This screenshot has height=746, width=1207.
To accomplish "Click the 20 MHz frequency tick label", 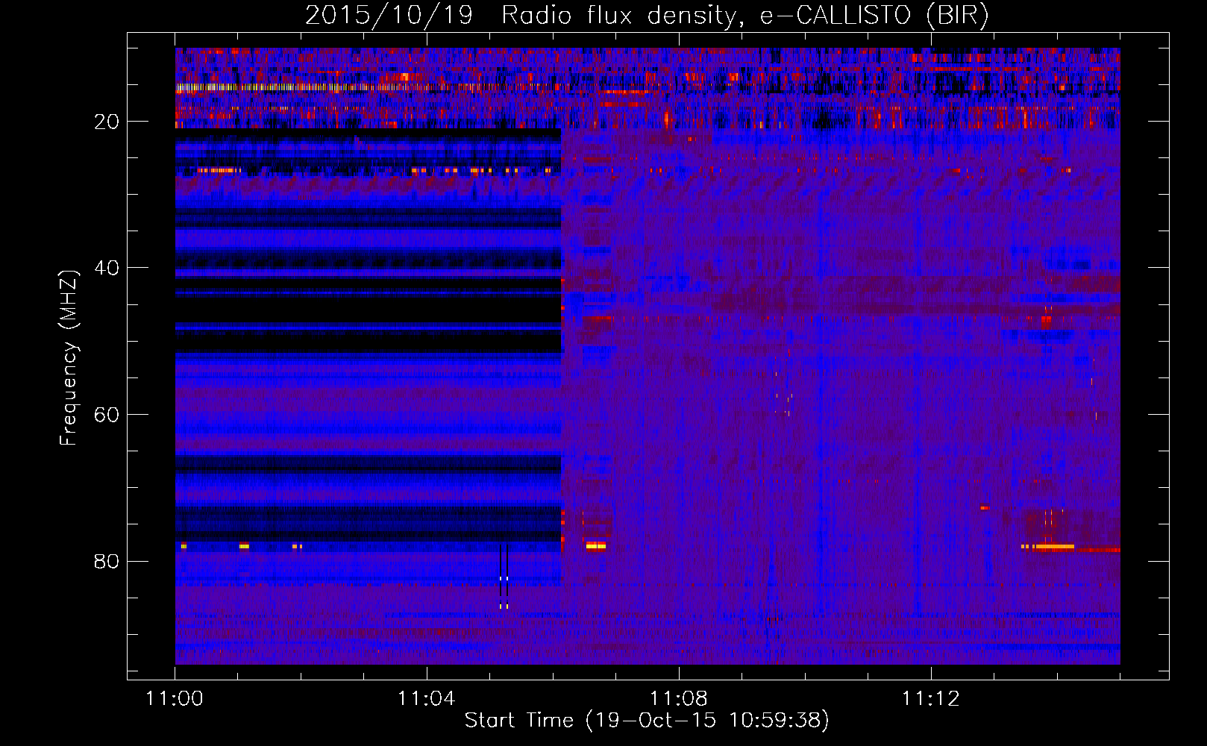I will pyautogui.click(x=107, y=122).
